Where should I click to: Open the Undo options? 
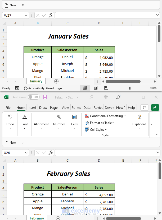point(10,128)
